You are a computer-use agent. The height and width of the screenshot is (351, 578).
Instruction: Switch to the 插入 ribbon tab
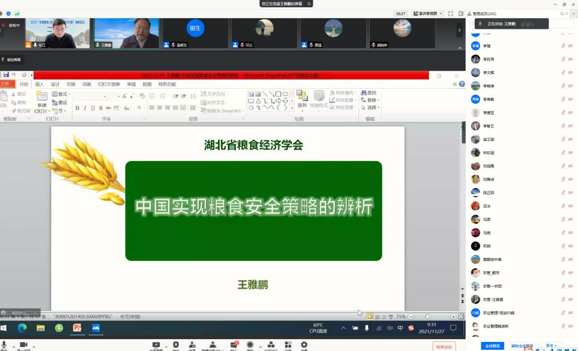pos(40,84)
